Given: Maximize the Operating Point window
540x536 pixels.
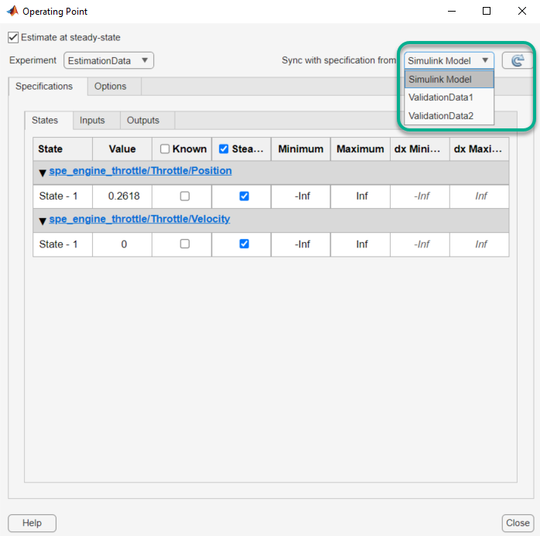Looking at the screenshot, I should click(487, 12).
